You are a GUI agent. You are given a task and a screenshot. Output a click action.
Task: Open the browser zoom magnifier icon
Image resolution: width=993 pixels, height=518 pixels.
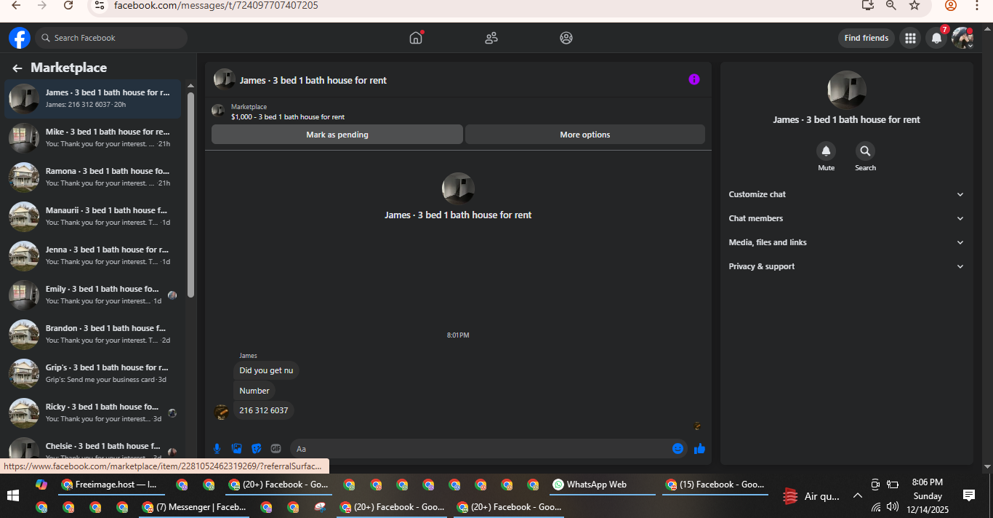891,5
